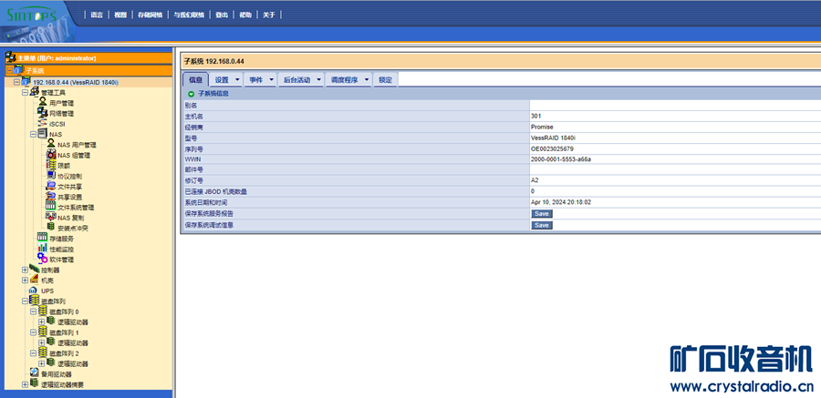
Task: Open the 设置 tab dropdown arrow
Action: pos(237,80)
